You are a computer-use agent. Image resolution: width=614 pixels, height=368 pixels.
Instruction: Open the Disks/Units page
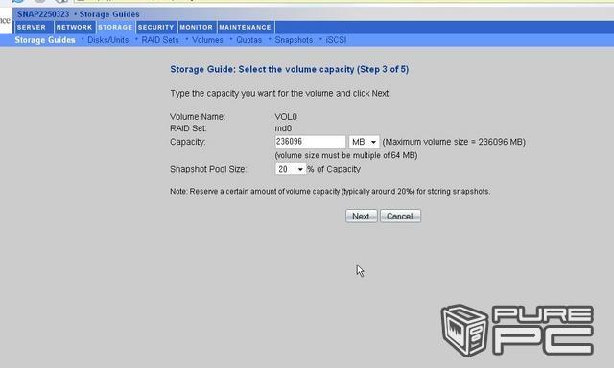pyautogui.click(x=108, y=40)
